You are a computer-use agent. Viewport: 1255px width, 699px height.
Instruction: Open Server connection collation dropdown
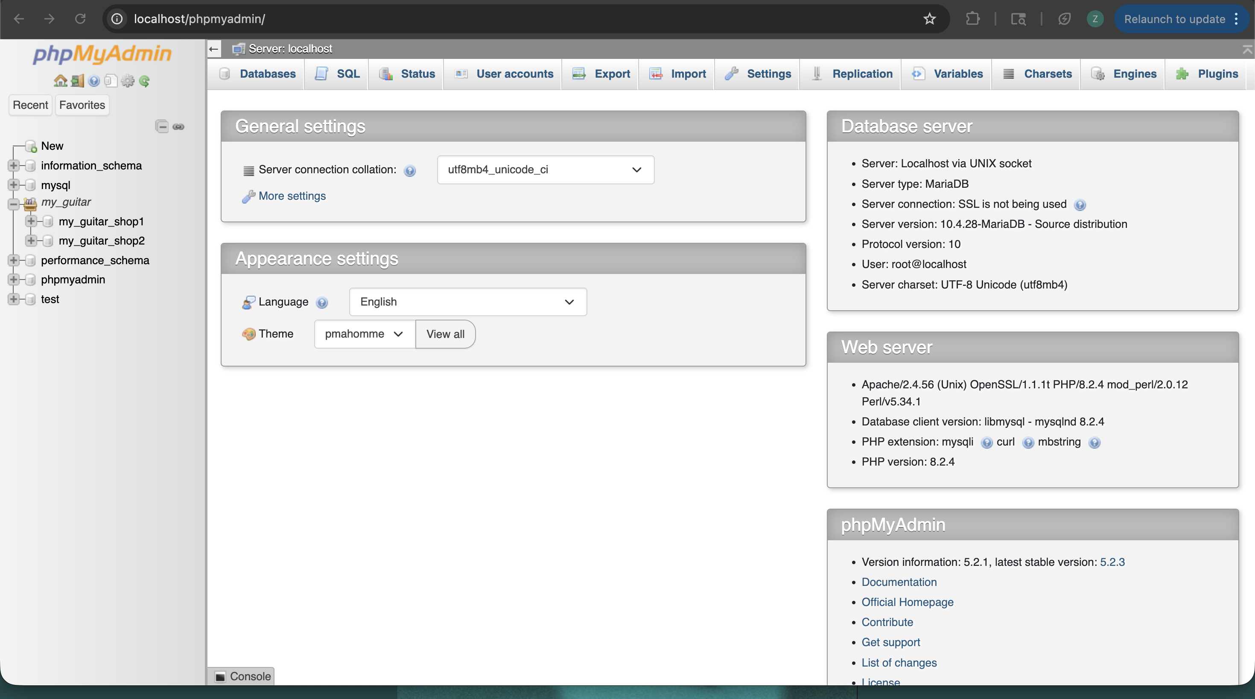pyautogui.click(x=546, y=170)
